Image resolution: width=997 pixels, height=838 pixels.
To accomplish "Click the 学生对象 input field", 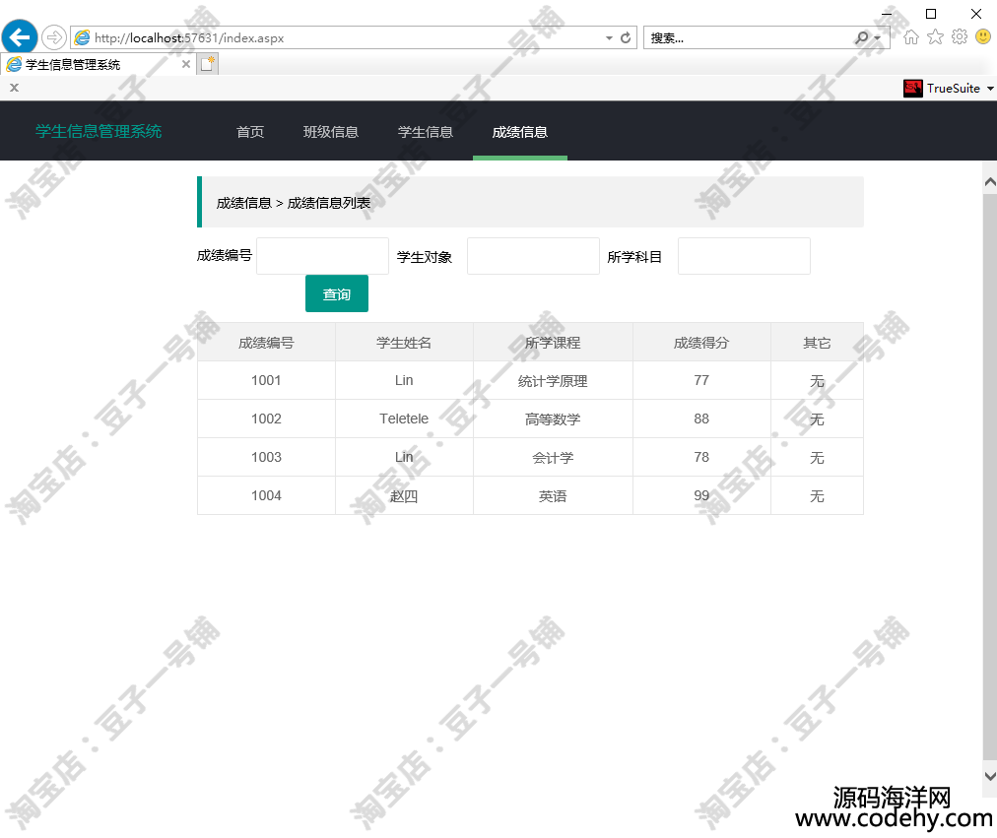I will pyautogui.click(x=533, y=256).
